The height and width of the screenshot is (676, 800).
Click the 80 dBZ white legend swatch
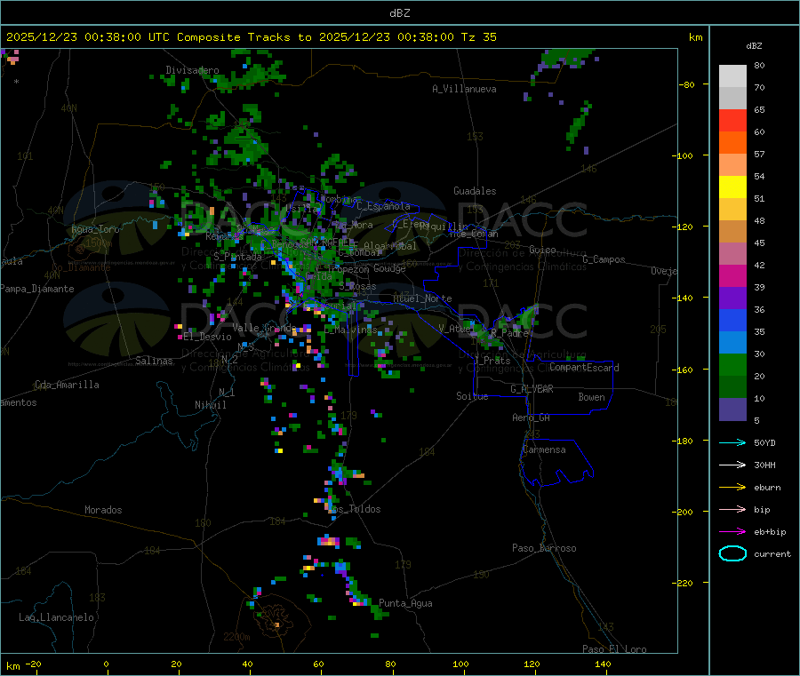(x=732, y=76)
